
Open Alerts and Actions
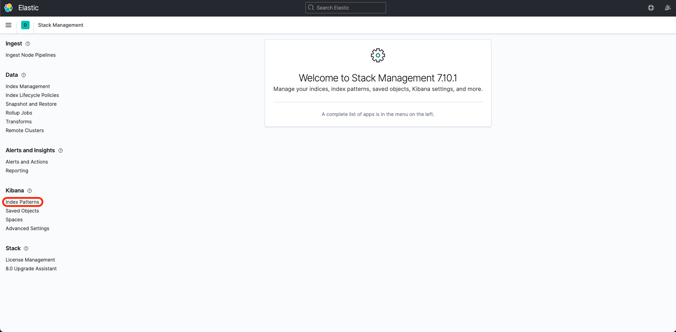point(27,162)
